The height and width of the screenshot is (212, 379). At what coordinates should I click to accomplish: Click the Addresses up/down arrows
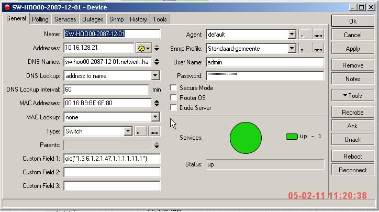pos(157,48)
